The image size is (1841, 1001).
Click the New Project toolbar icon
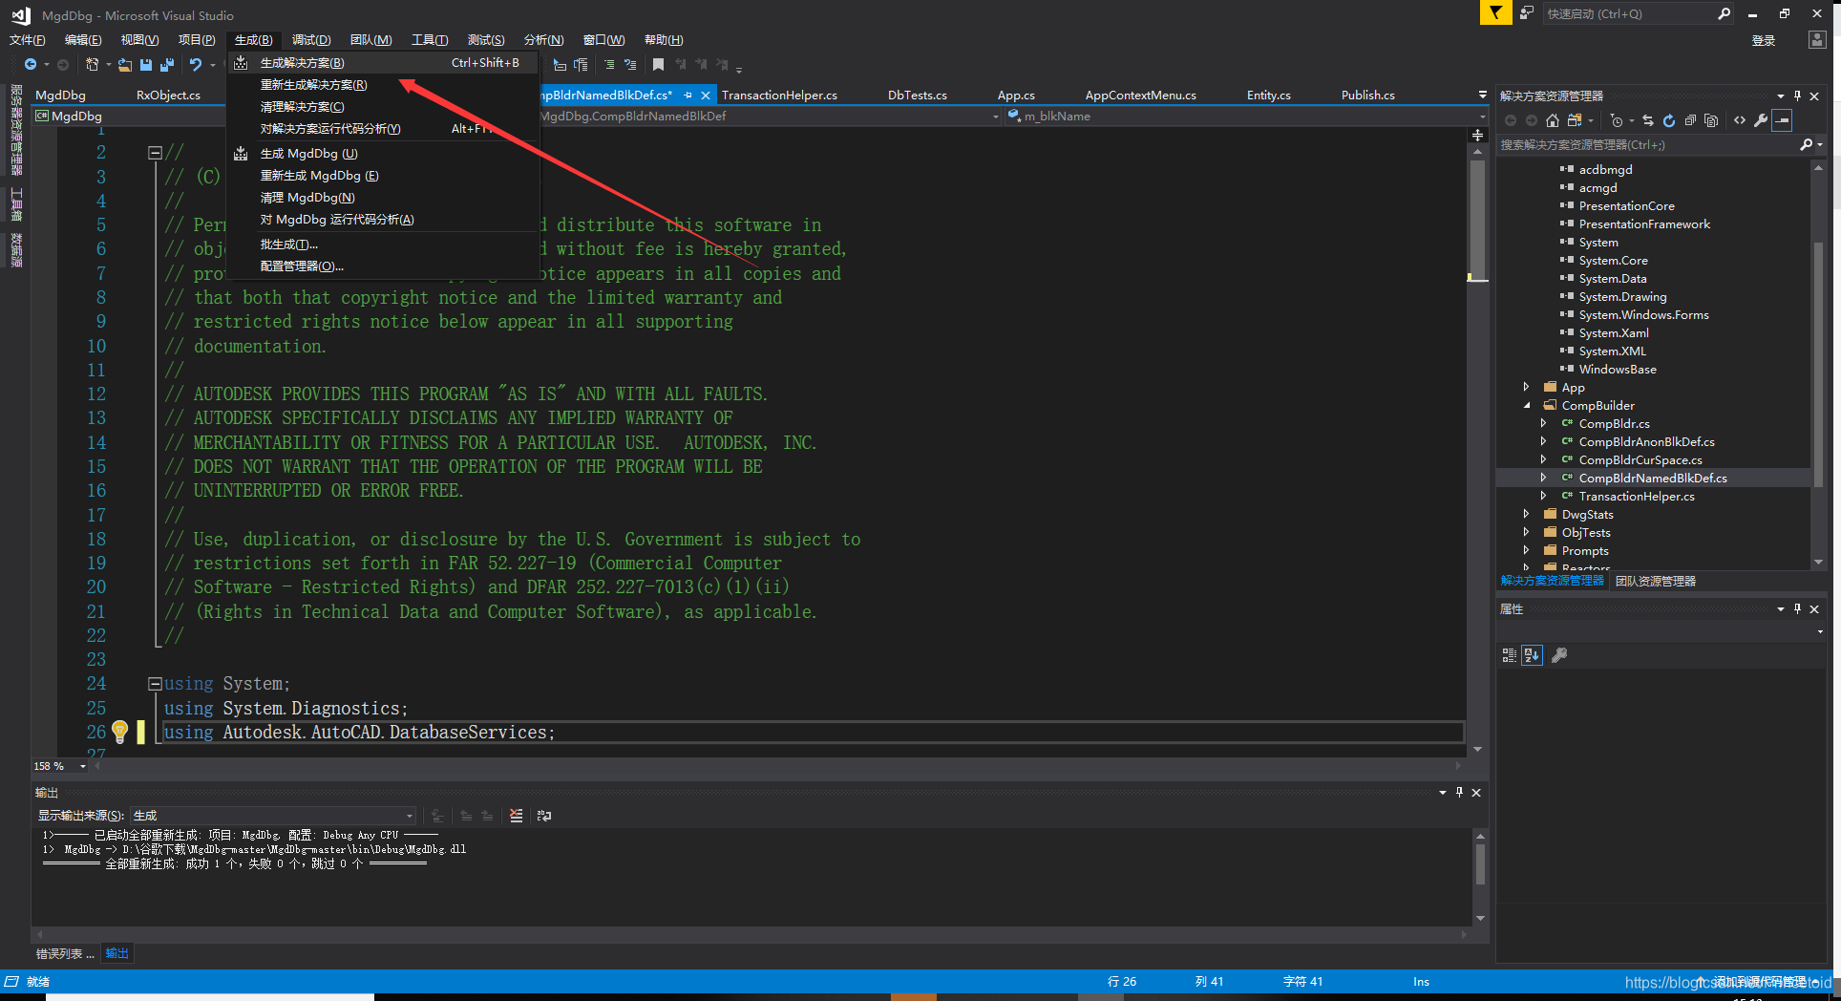point(92,64)
